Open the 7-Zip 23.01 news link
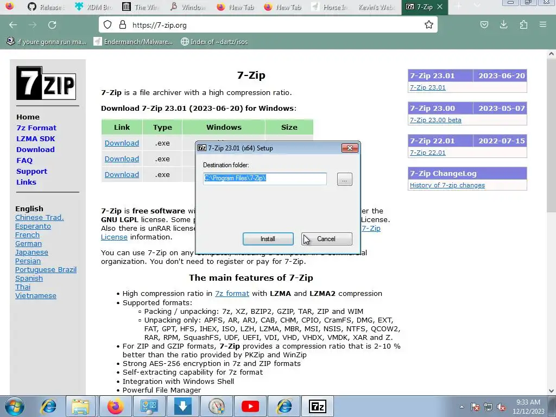 pyautogui.click(x=428, y=87)
